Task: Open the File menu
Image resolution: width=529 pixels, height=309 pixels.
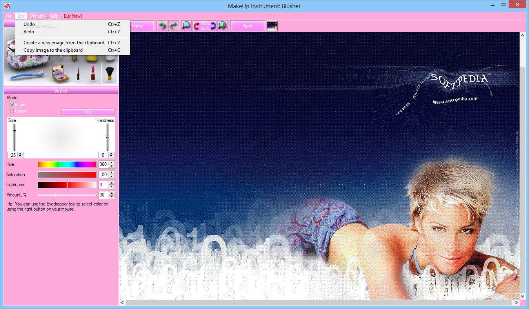Action: pos(9,16)
